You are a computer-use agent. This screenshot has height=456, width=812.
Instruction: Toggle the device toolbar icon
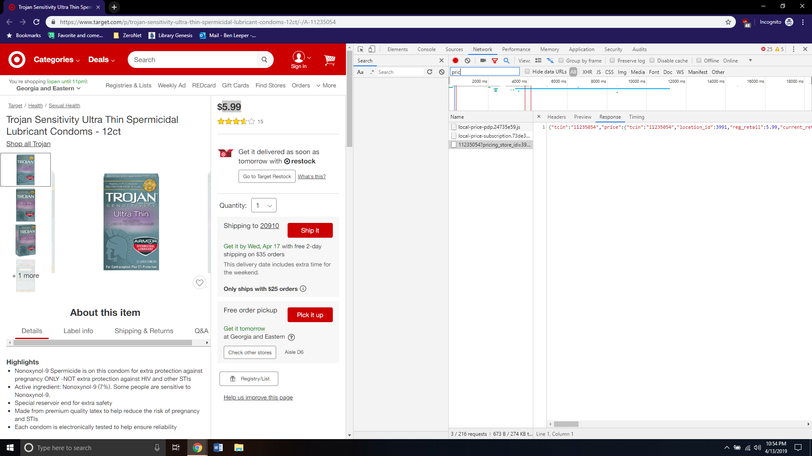[x=372, y=49]
